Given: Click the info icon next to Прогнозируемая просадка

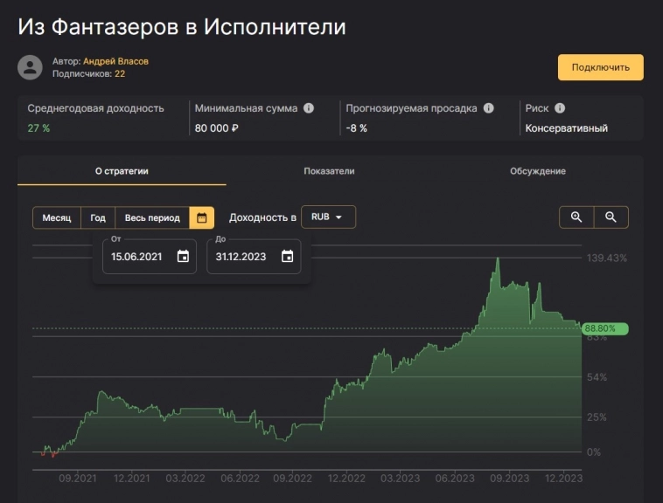Looking at the screenshot, I should tap(489, 108).
